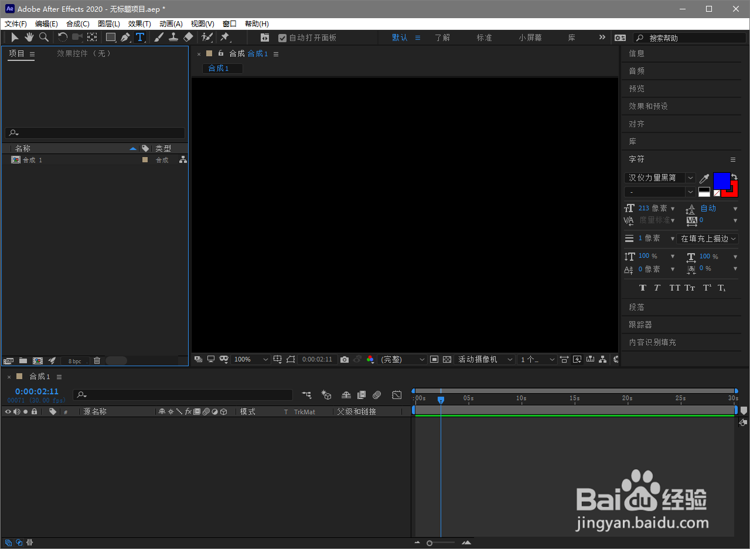The width and height of the screenshot is (750, 549).
Task: Expand the 段落 panel
Action: point(637,307)
